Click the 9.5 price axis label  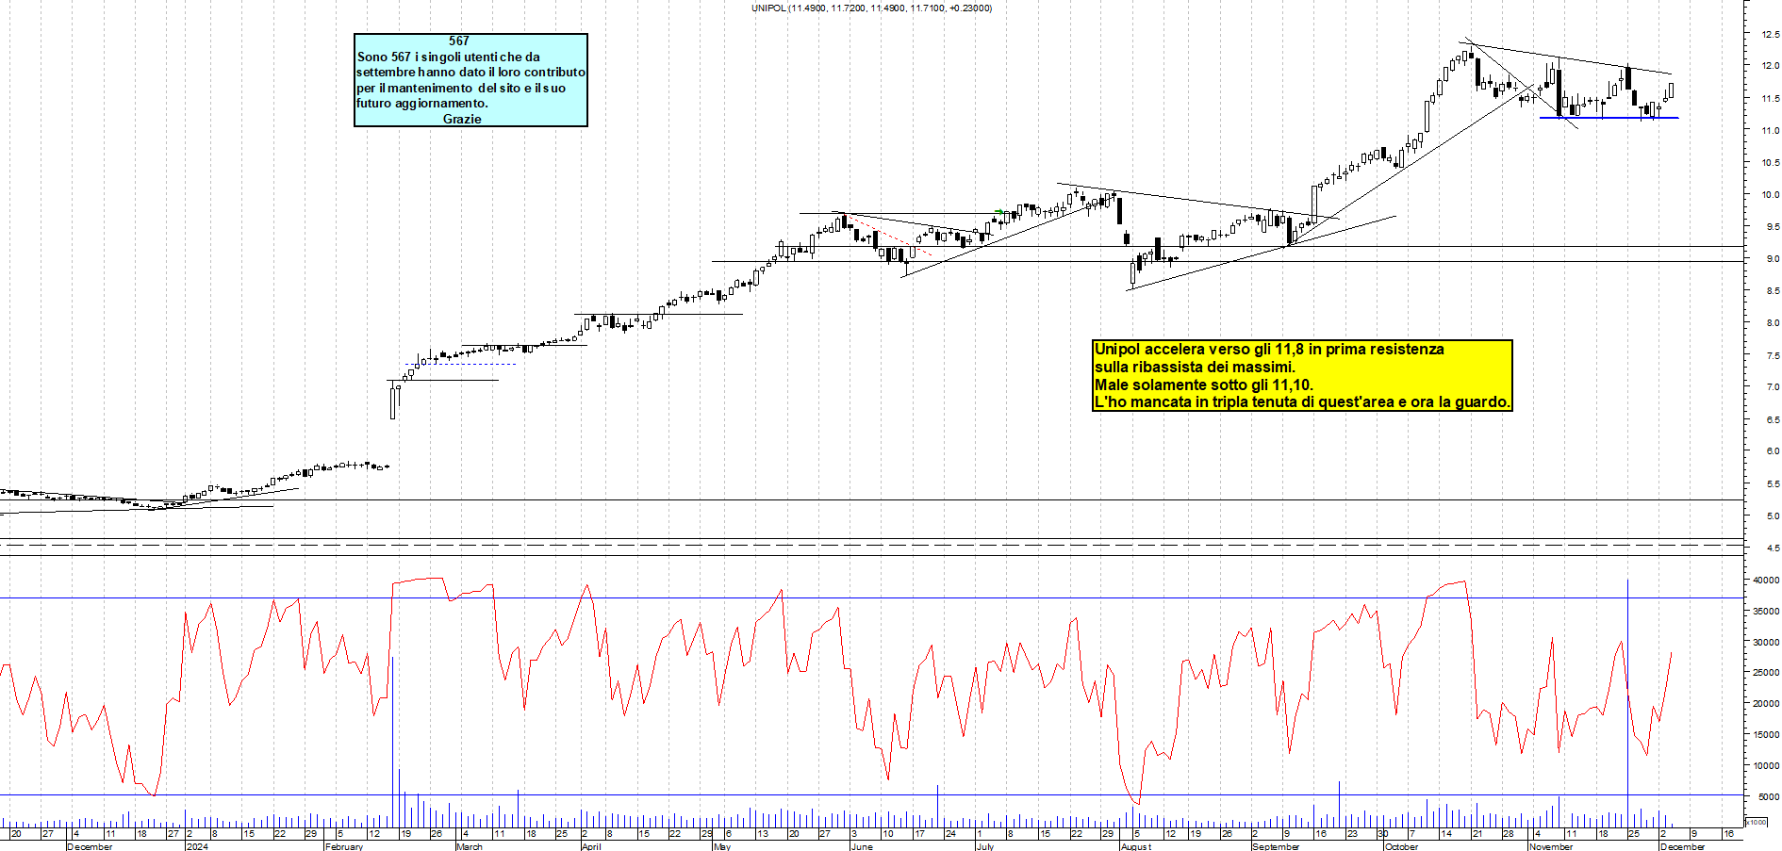pos(1773,227)
